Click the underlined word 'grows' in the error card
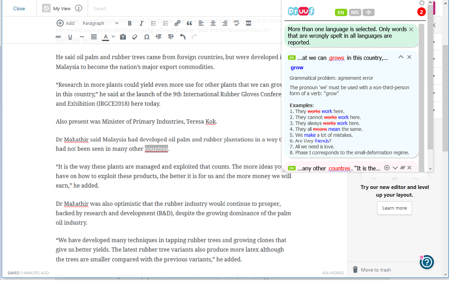The image size is (450, 281). (x=337, y=58)
